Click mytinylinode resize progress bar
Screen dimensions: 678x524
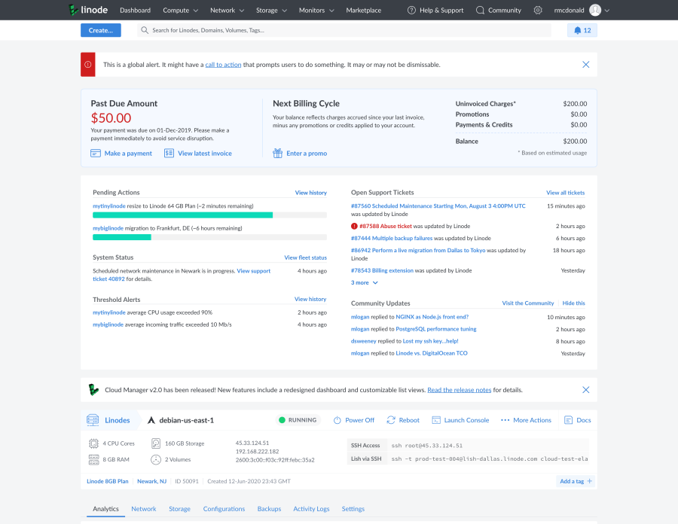(209, 215)
